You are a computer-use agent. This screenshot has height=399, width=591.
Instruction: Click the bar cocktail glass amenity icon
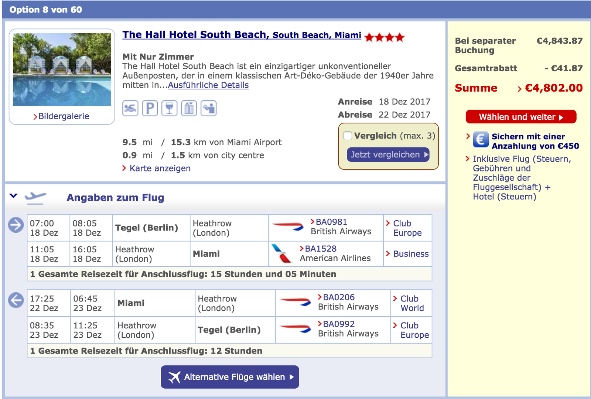pyautogui.click(x=170, y=108)
